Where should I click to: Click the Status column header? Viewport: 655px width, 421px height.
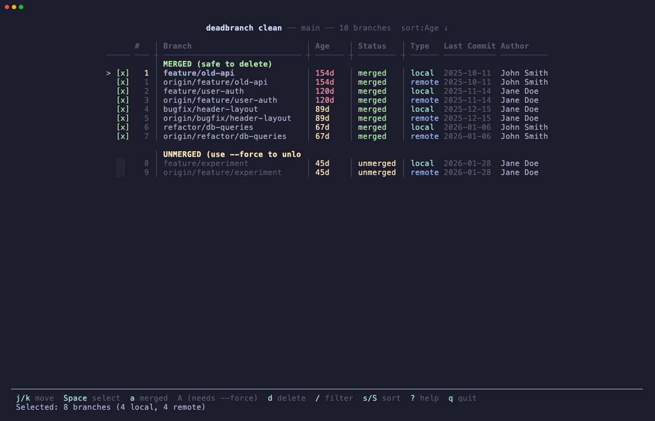pyautogui.click(x=372, y=46)
